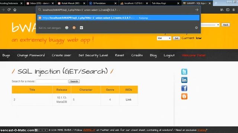Close the Teh Atau Kopi tab
This screenshot has height=133, width=238.
pos(178,3)
